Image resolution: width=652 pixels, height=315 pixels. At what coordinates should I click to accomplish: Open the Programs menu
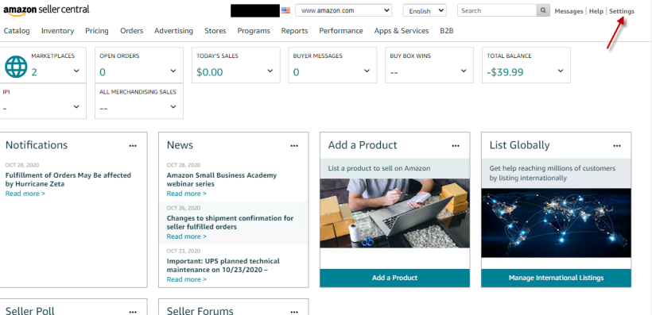click(x=254, y=31)
